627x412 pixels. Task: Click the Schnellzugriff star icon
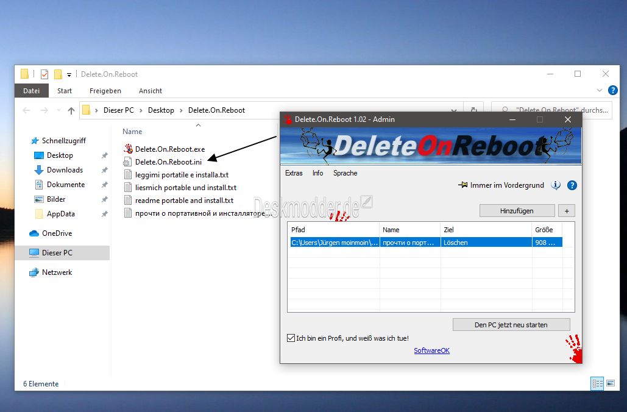[35, 141]
